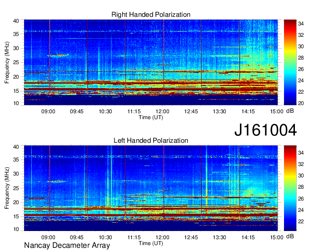Click the 14:15 tick label on top plot
309x251 pixels.
[248, 111]
